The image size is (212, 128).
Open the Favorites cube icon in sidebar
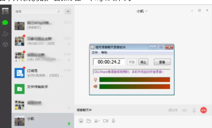click(x=5, y=44)
